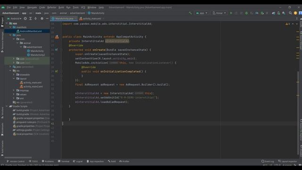Toggle the Build Variants tool window button
Screen dimensions: 302x170
(x=2, y=148)
